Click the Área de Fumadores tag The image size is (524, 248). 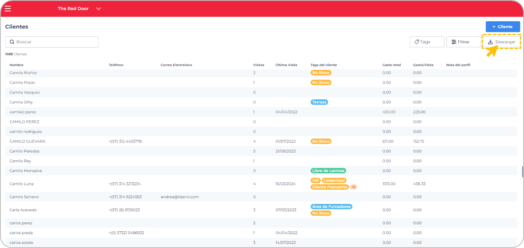click(331, 206)
